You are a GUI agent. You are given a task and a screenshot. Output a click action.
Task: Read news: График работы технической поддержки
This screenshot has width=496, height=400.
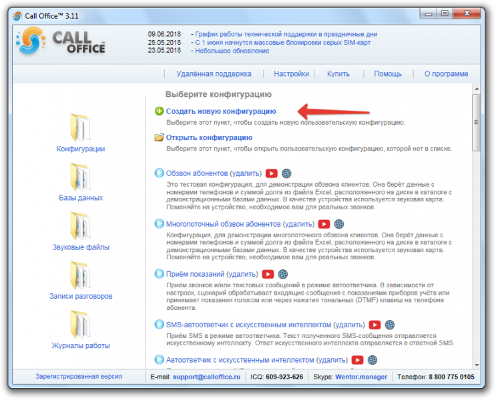point(286,34)
